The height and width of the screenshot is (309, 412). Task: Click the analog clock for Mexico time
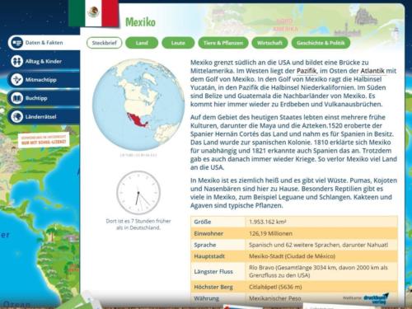[x=138, y=193]
